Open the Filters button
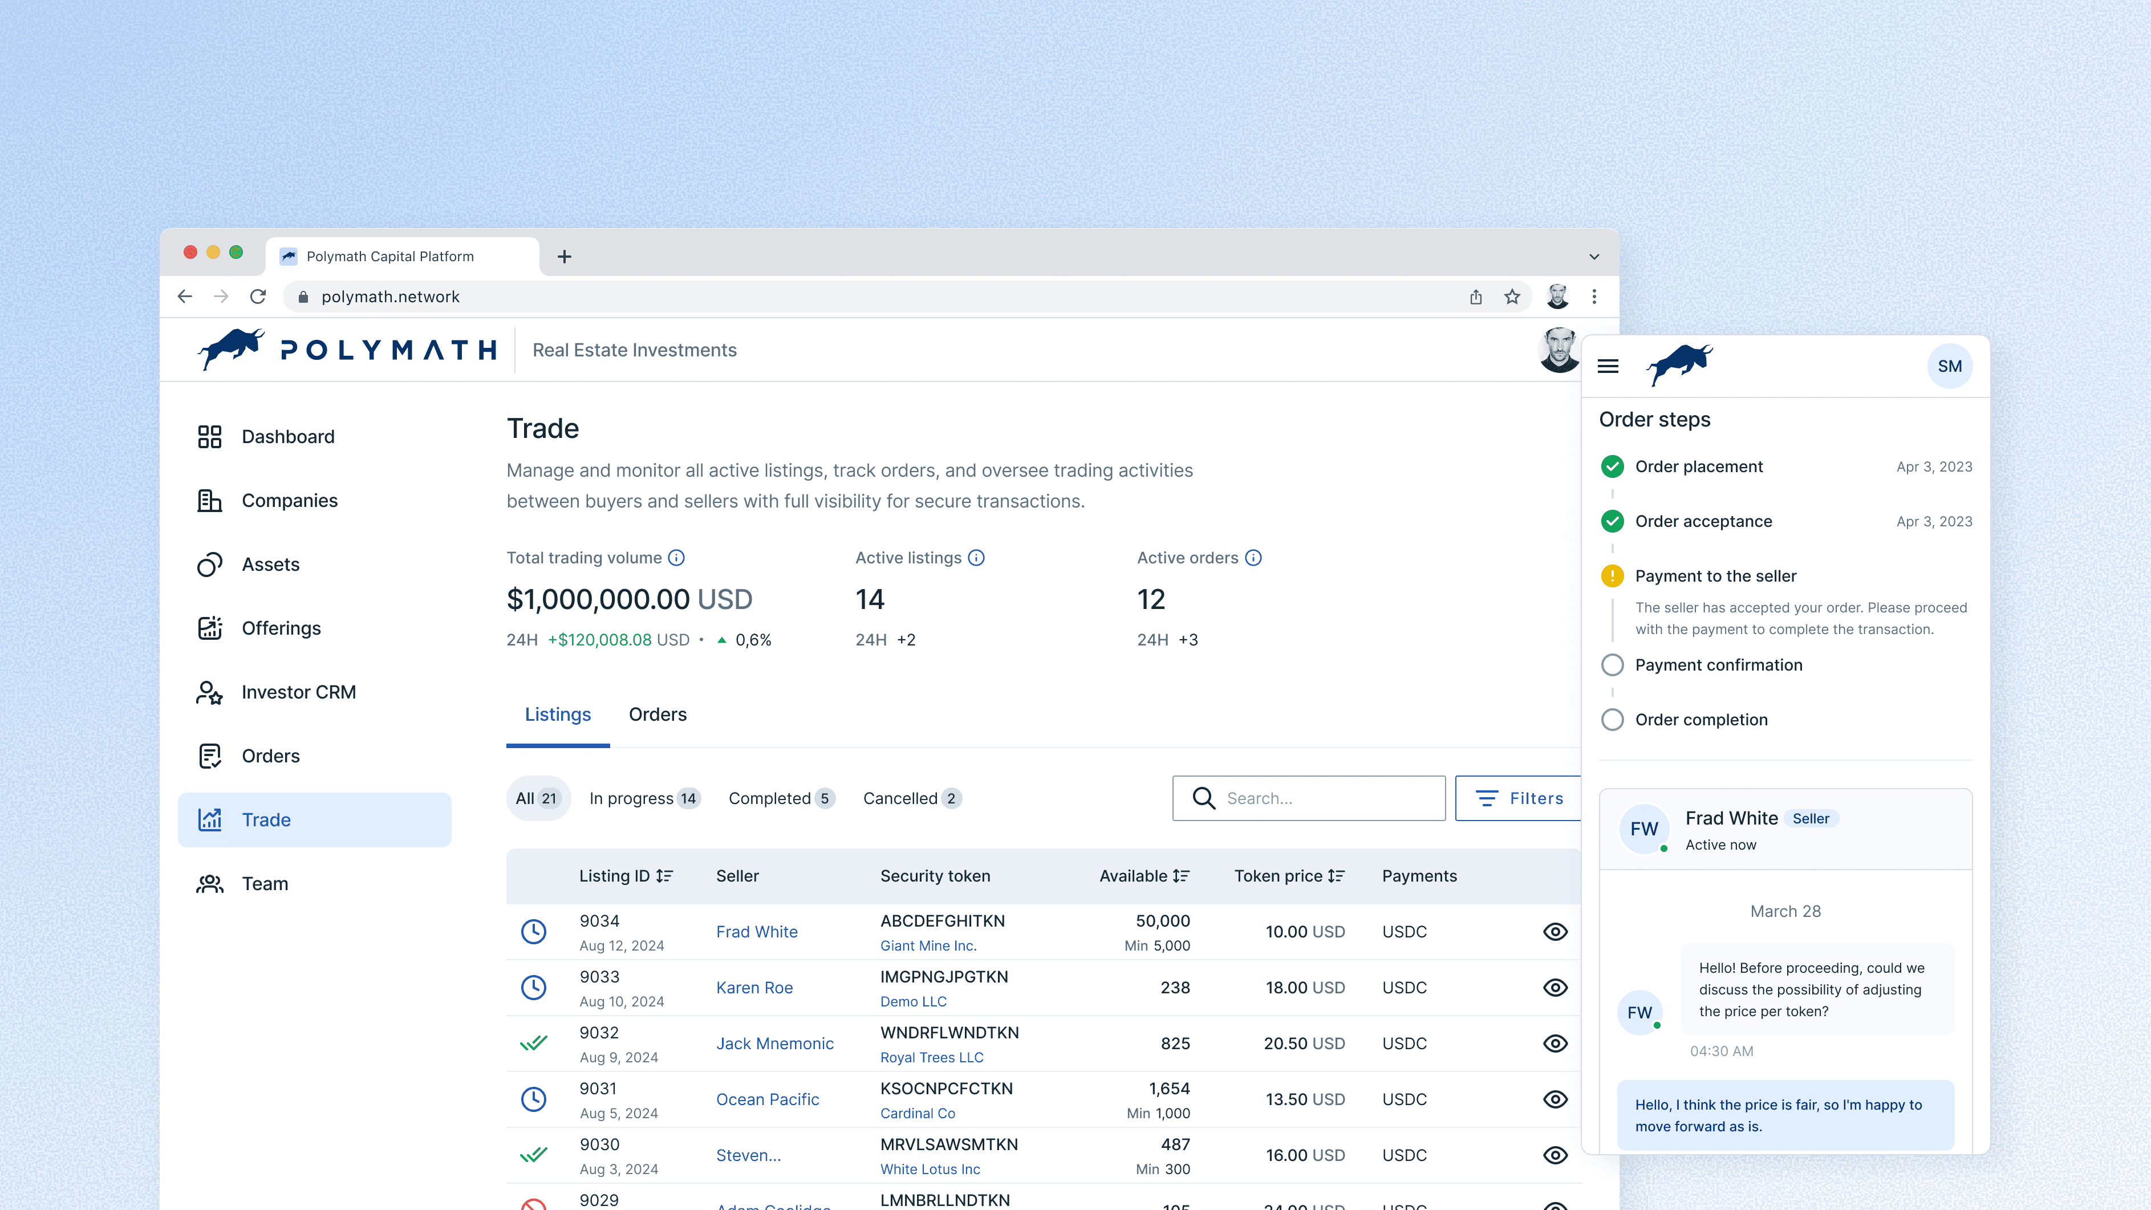Screen dimensions: 2151x1210 [x=1519, y=798]
